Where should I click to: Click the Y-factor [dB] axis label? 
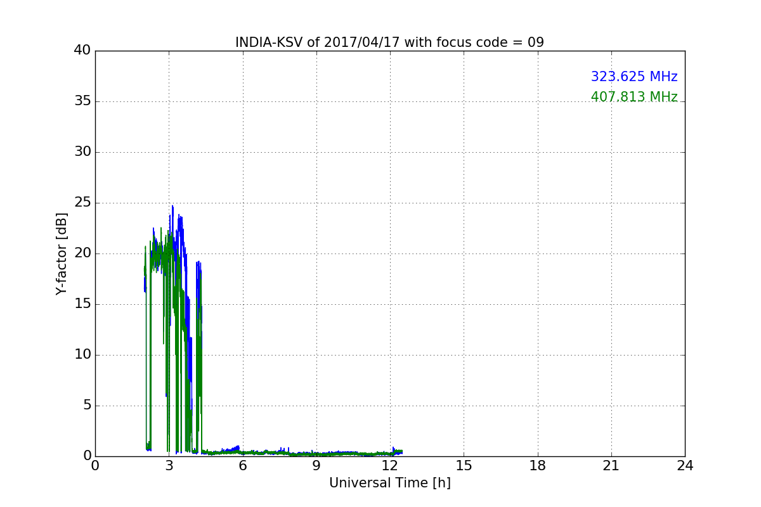62,253
